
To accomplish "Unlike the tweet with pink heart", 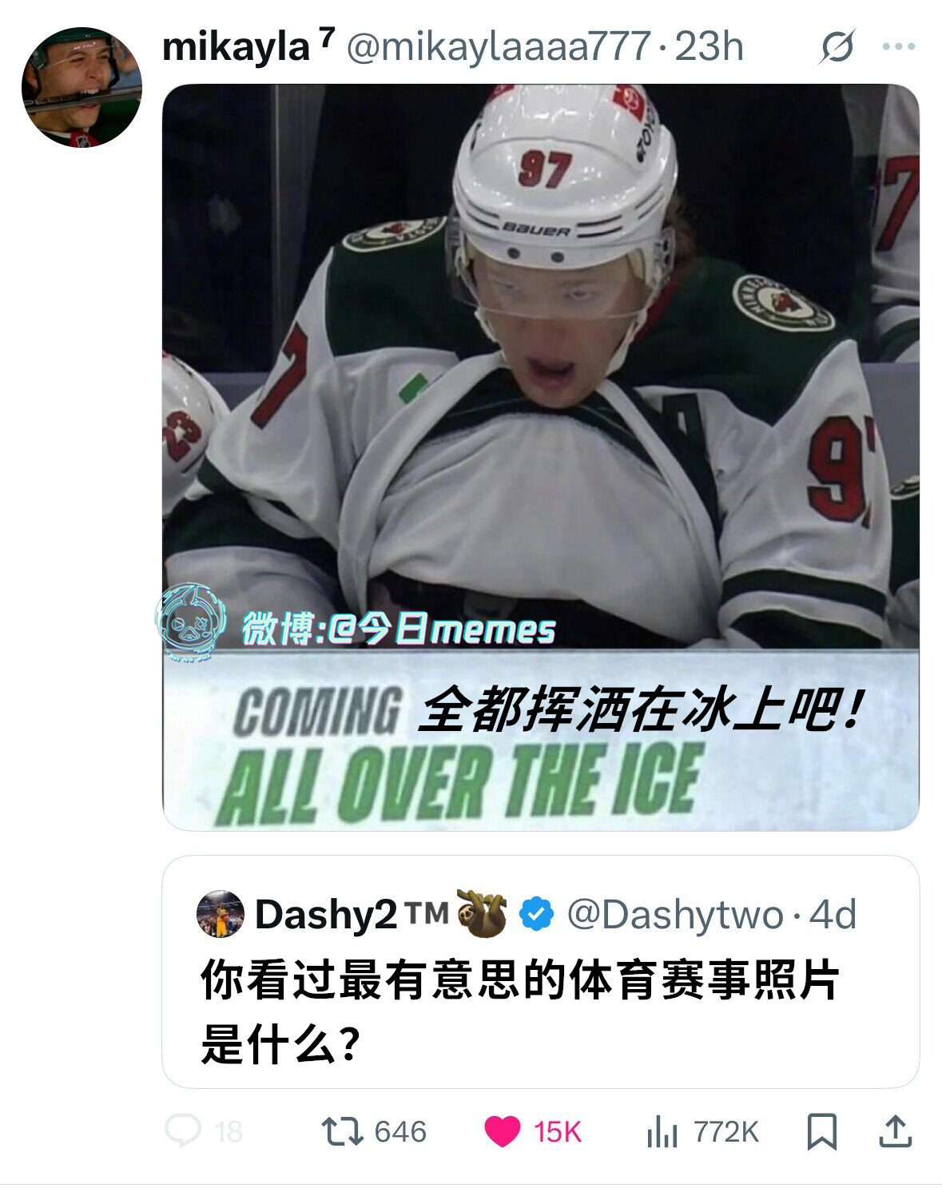I will [x=502, y=1132].
